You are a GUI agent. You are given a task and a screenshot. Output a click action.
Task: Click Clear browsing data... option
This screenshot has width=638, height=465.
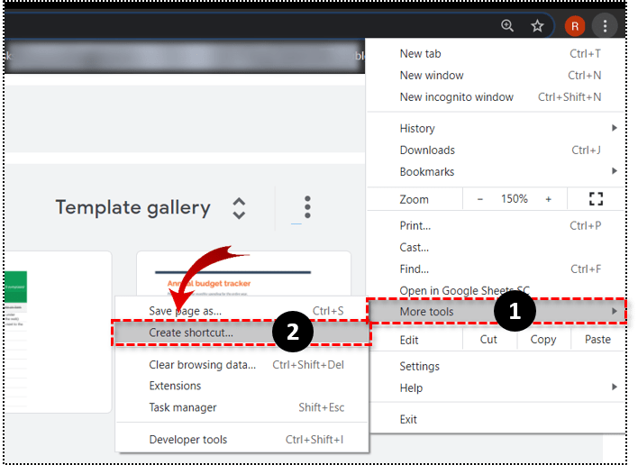tap(202, 365)
